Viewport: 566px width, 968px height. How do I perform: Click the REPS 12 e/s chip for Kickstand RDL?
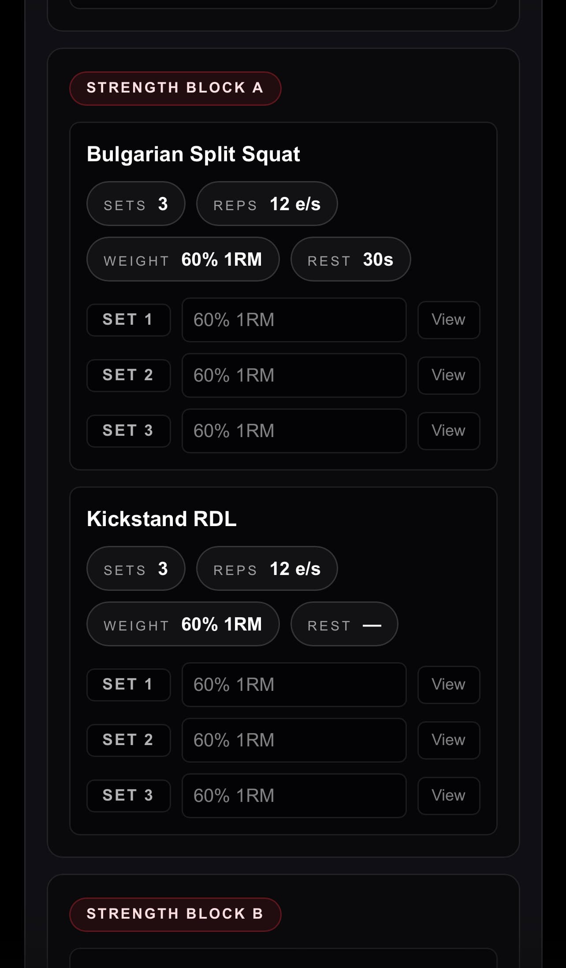(x=266, y=568)
